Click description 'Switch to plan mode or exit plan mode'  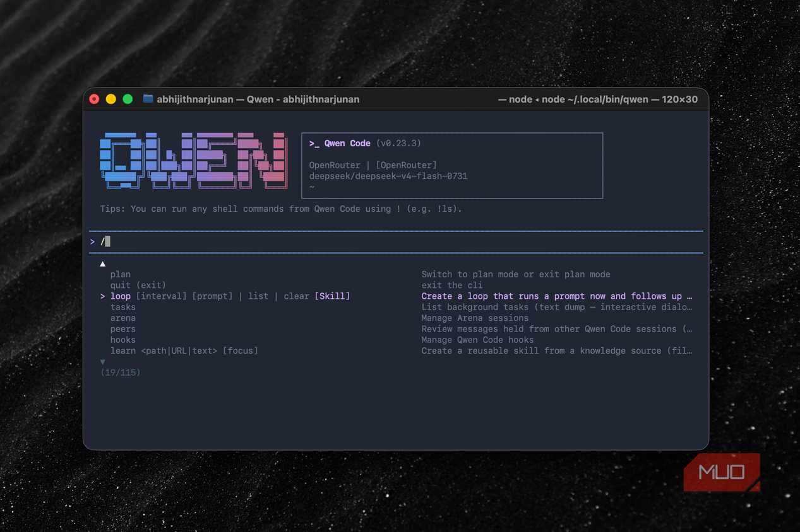coord(516,274)
